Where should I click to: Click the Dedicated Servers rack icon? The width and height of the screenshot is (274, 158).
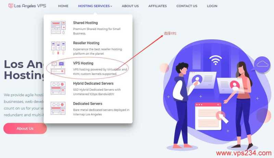pyautogui.click(x=58, y=108)
